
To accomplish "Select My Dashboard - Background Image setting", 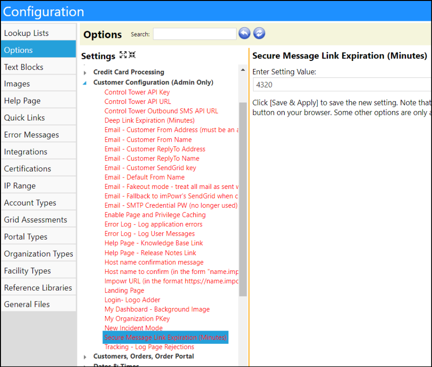I will click(157, 309).
